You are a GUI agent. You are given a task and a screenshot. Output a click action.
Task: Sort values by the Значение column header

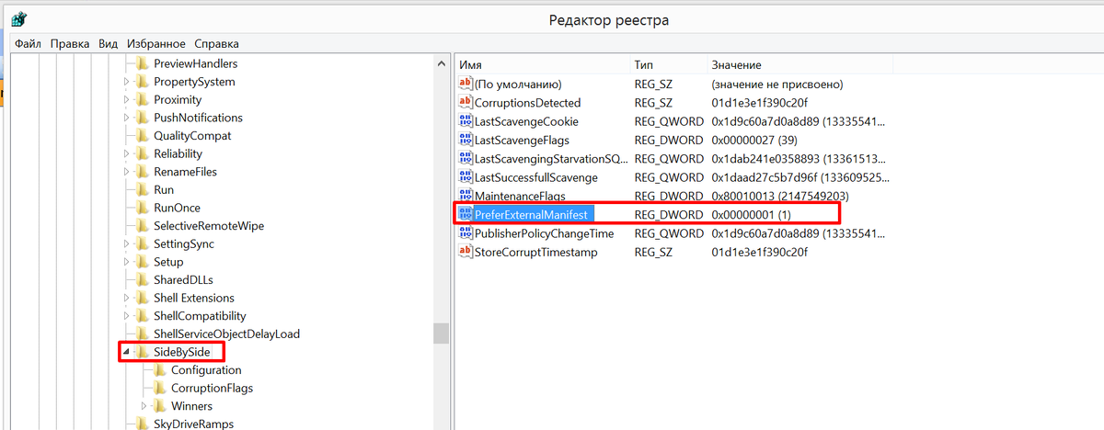(x=799, y=65)
